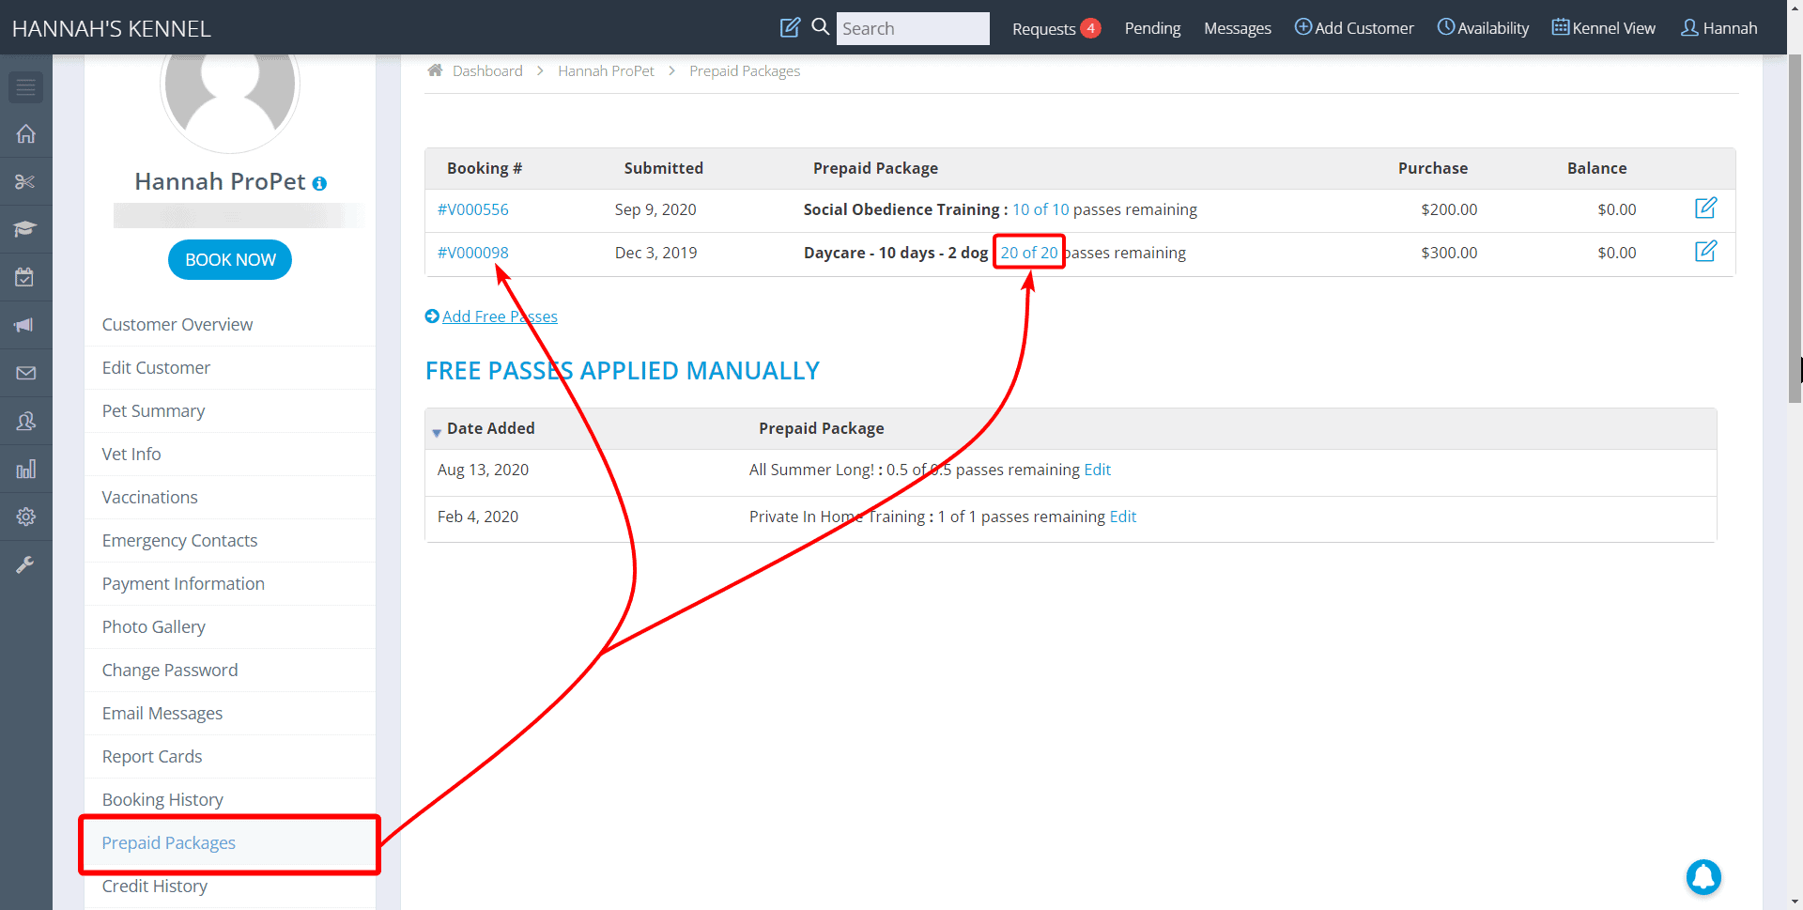Click the Add Free Passes link
Screen dimensions: 1803x910
click(499, 316)
